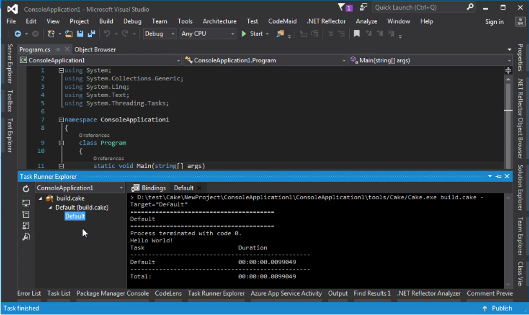Open the Package Manager Console tab
Screen dimensions: 529x315
113,293
